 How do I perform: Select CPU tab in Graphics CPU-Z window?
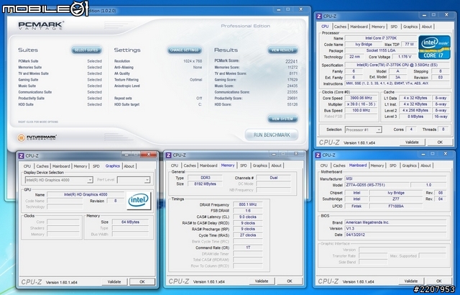click(x=27, y=166)
